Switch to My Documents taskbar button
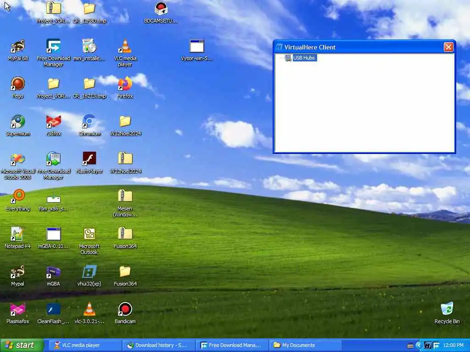The image size is (470, 352). coord(305,345)
